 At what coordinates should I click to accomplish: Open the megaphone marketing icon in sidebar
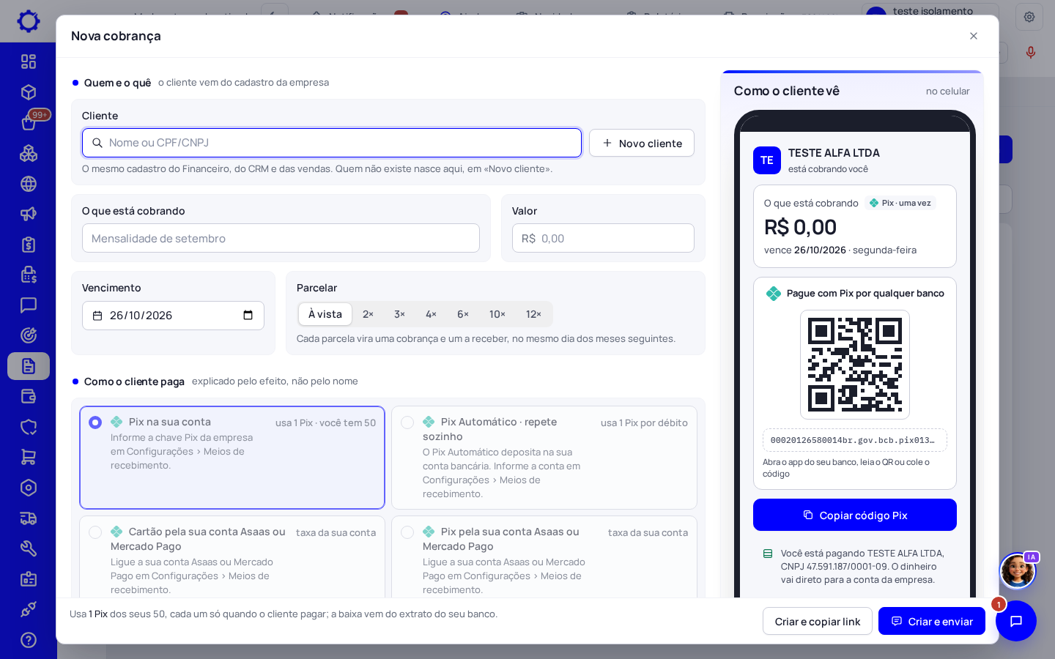pos(29,214)
